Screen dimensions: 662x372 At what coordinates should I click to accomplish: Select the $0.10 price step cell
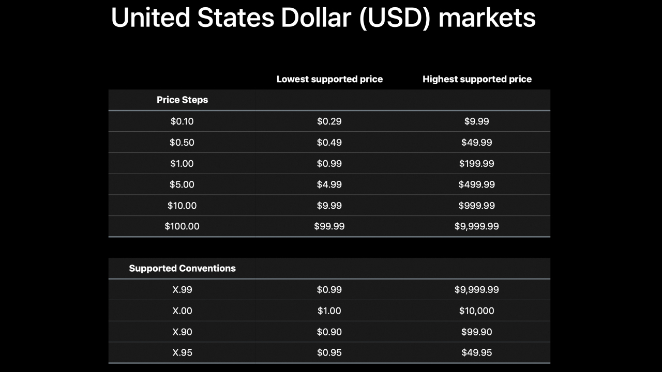[182, 121]
